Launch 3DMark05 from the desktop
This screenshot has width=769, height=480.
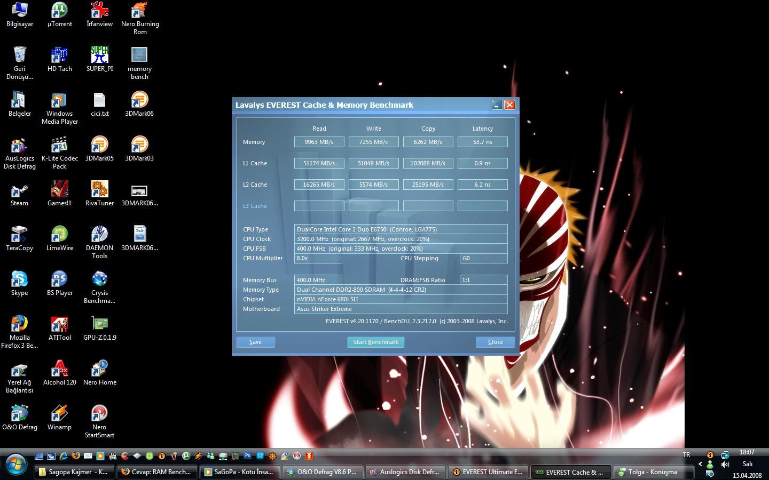point(99,149)
